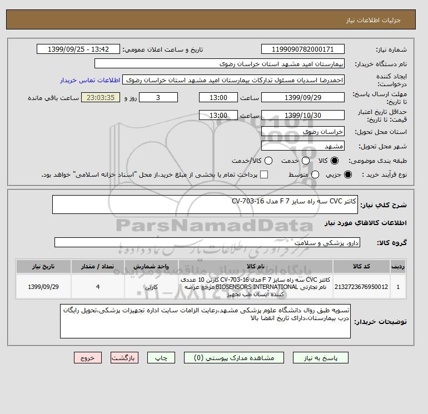Image resolution: width=428 pixels, height=414 pixels.
Task: Click the quantity cell showing 4
Action: click(x=98, y=287)
